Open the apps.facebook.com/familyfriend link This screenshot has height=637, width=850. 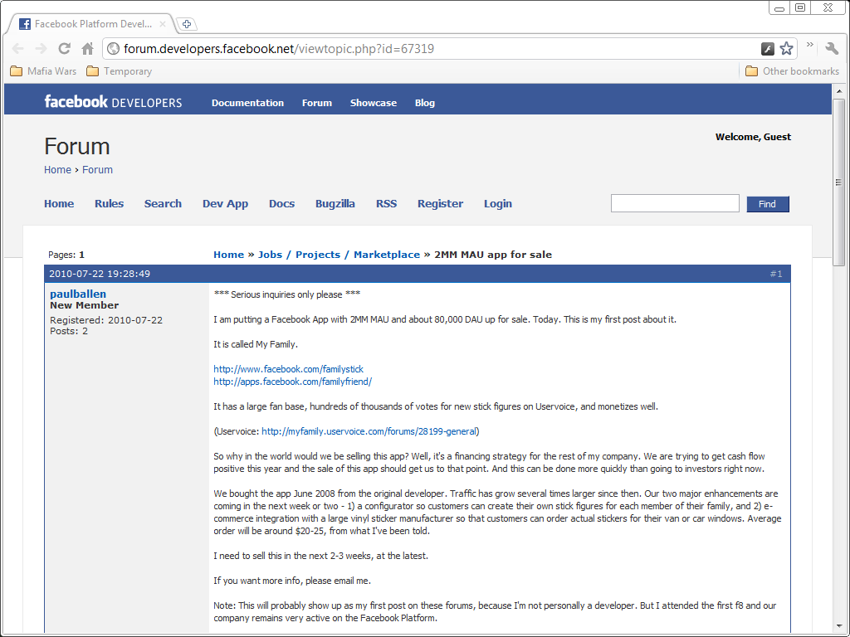293,382
